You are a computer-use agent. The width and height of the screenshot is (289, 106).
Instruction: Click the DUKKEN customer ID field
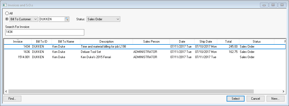(x=51, y=19)
